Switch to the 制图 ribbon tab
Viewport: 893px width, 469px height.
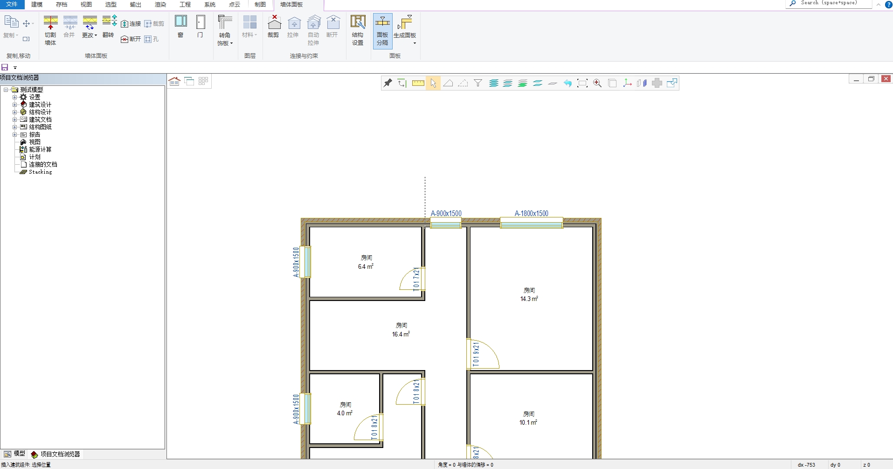(x=260, y=4)
